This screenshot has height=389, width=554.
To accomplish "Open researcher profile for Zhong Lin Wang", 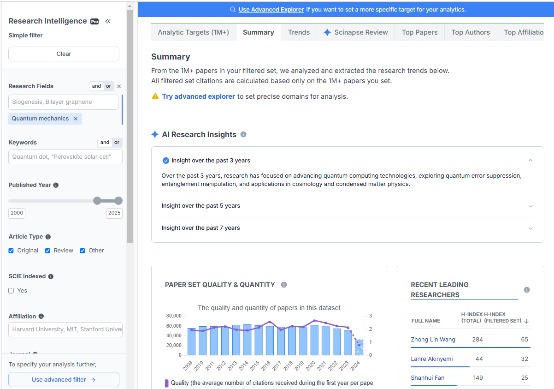I will 433,339.
